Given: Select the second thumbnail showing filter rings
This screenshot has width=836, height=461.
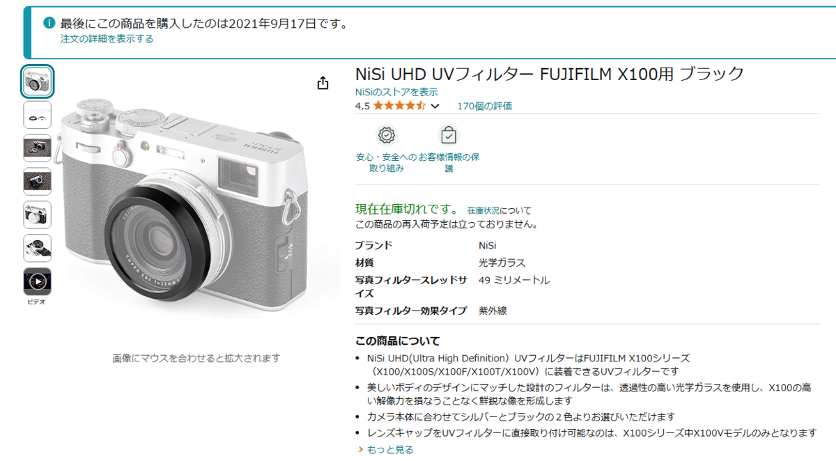Looking at the screenshot, I should (x=38, y=115).
